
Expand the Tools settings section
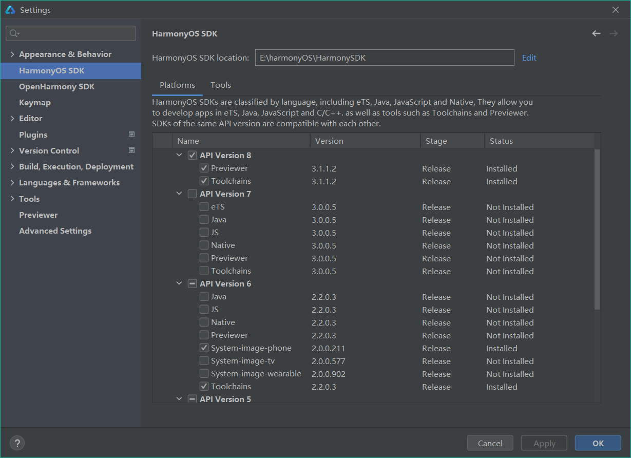click(12, 199)
